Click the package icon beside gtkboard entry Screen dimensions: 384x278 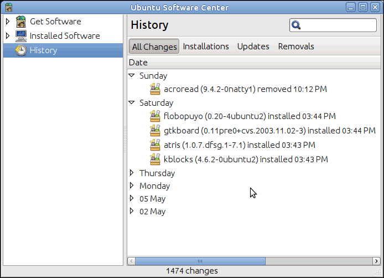click(x=155, y=131)
